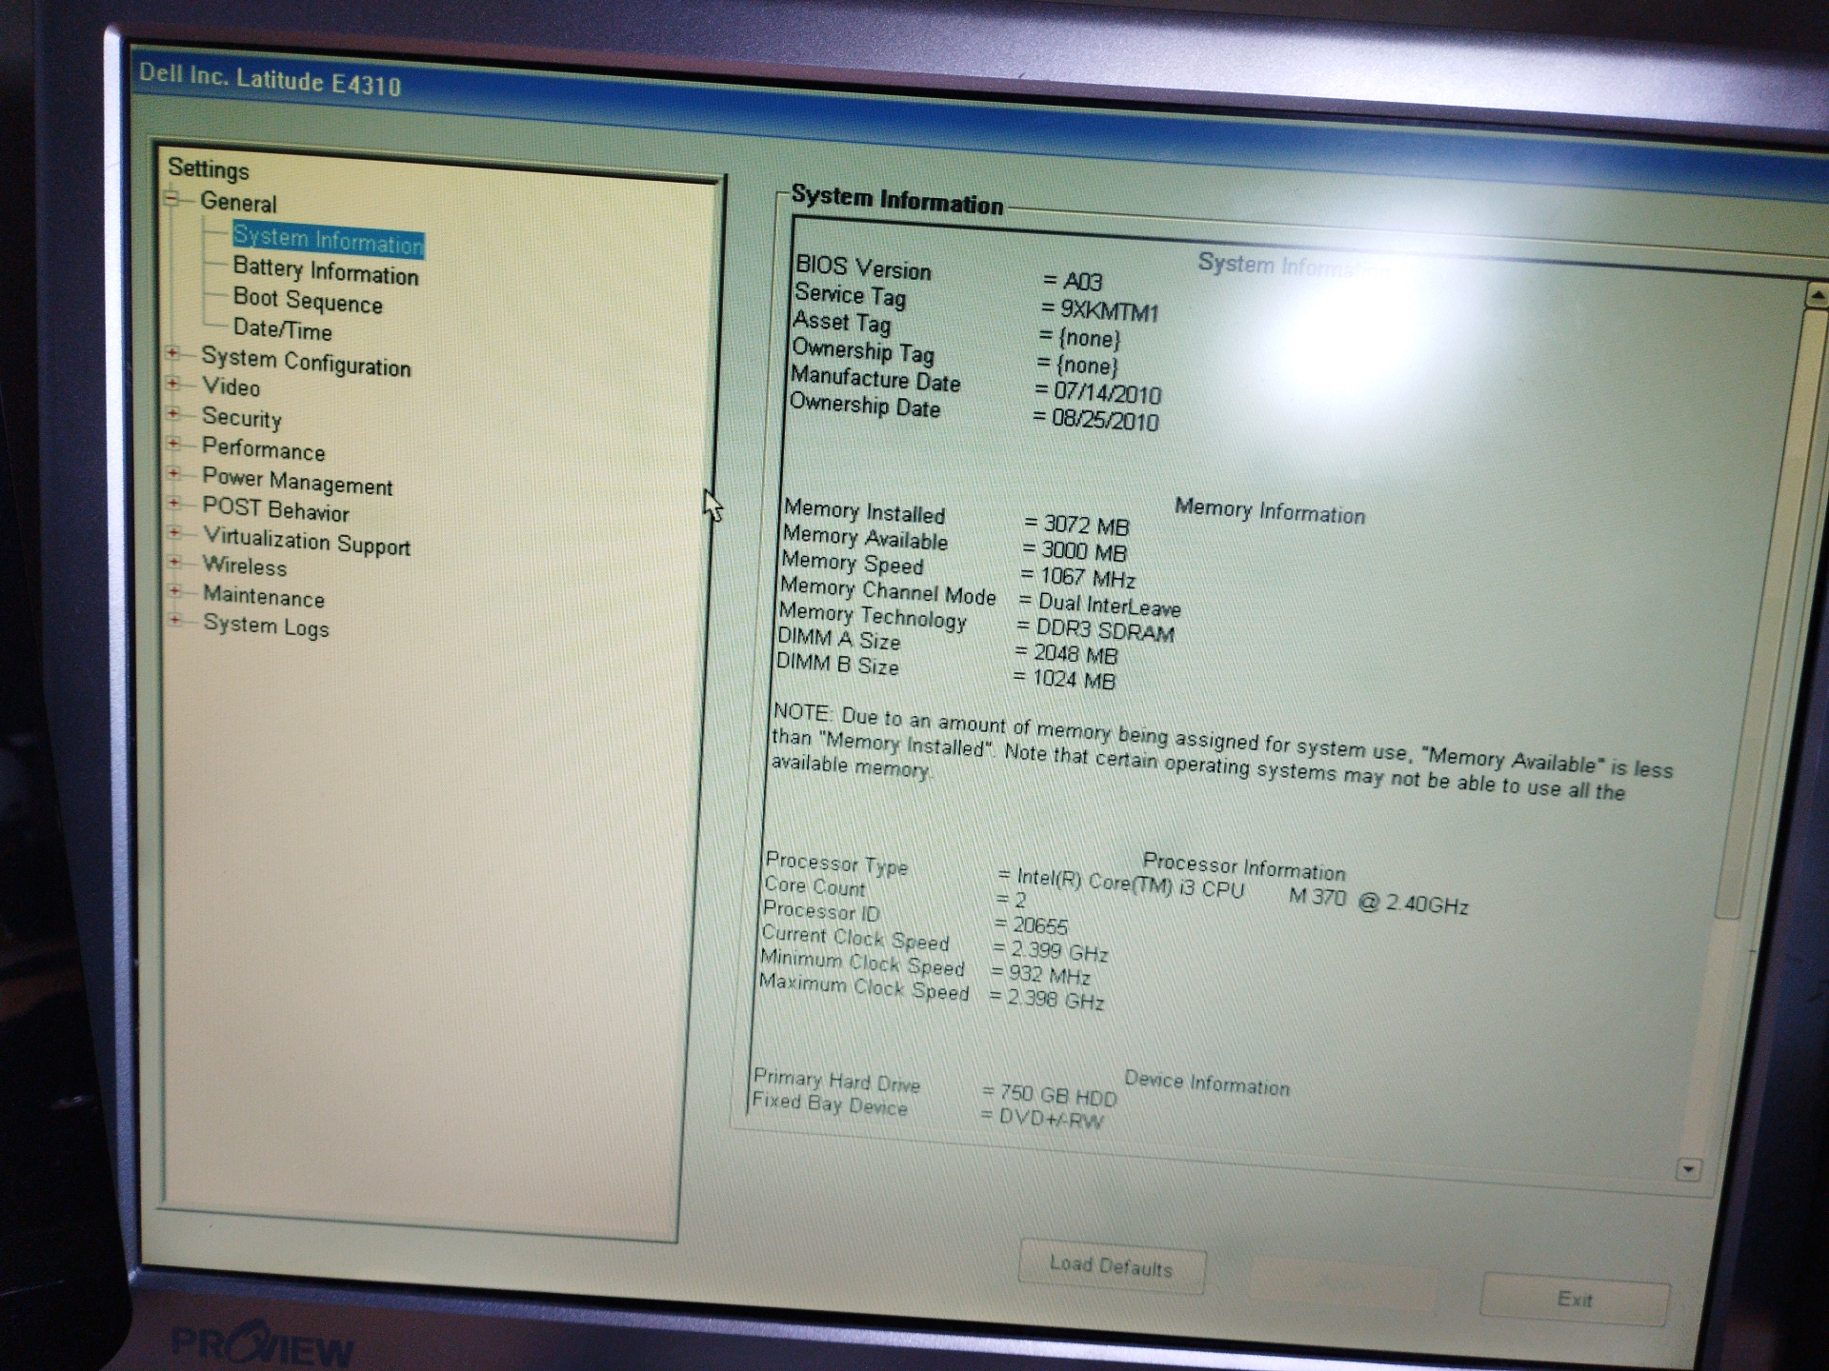This screenshot has width=1829, height=1371.
Task: Select Virtualization Support label
Action: (x=307, y=541)
